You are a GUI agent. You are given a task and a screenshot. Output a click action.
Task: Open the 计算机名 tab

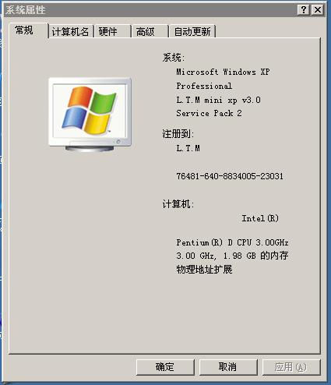tap(71, 32)
